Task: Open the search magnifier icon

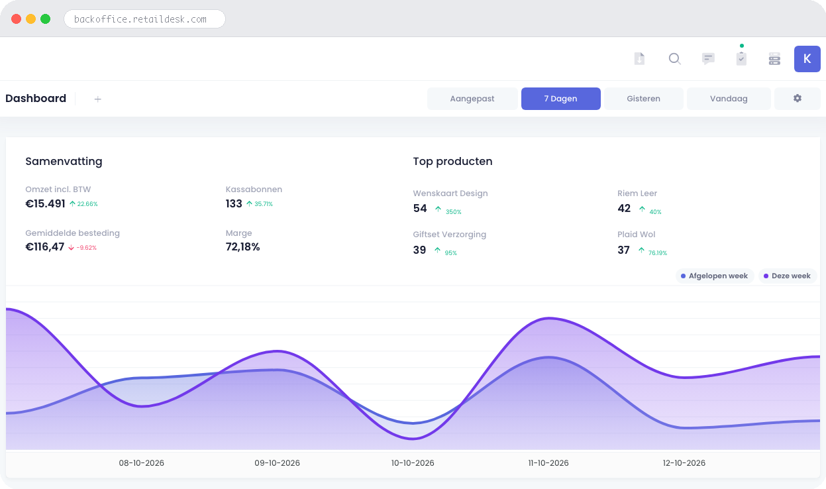Action: (x=674, y=59)
